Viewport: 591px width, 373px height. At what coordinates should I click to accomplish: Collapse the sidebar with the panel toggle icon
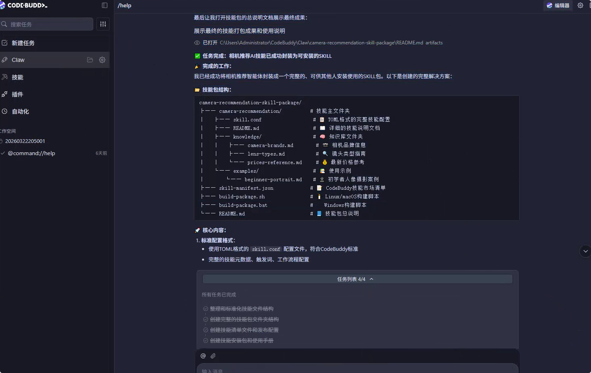(105, 5)
